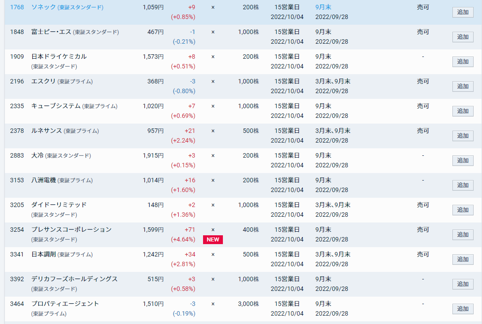
Task: Select stock code 3341
Action: tap(17, 255)
